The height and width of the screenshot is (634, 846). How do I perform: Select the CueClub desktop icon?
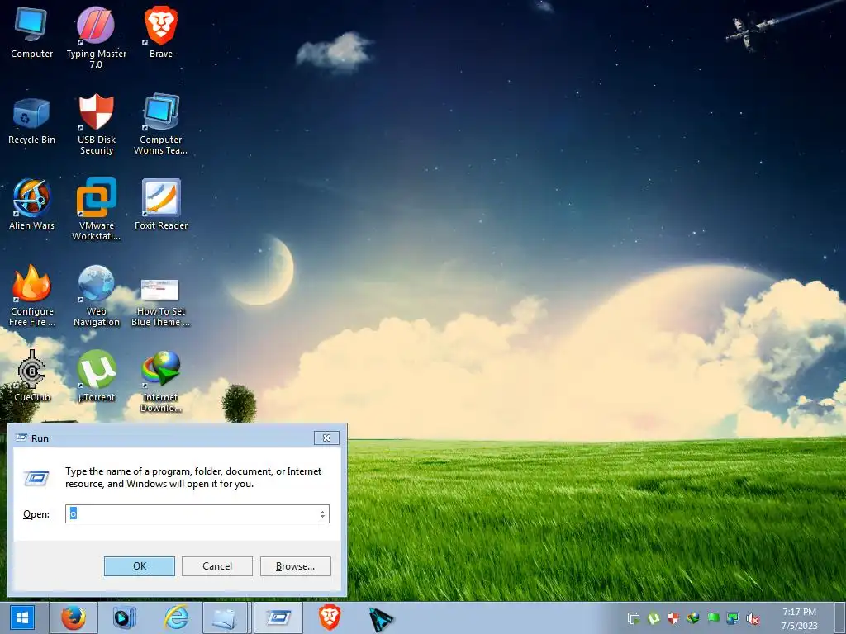[x=31, y=376]
